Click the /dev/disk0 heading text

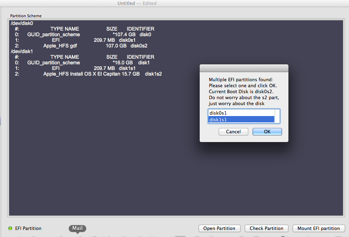[22, 23]
